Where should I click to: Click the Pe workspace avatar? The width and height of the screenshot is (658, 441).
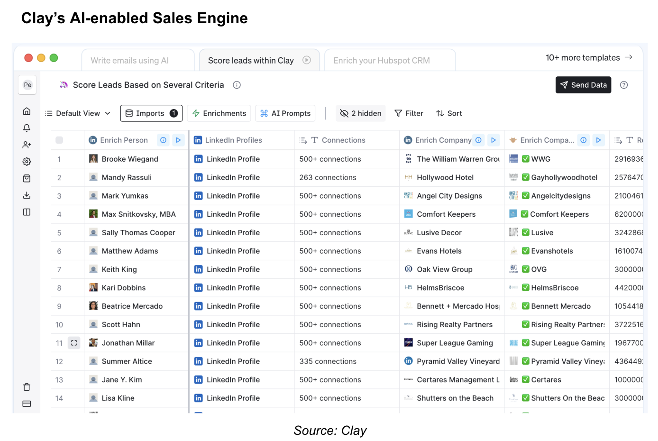tap(27, 85)
